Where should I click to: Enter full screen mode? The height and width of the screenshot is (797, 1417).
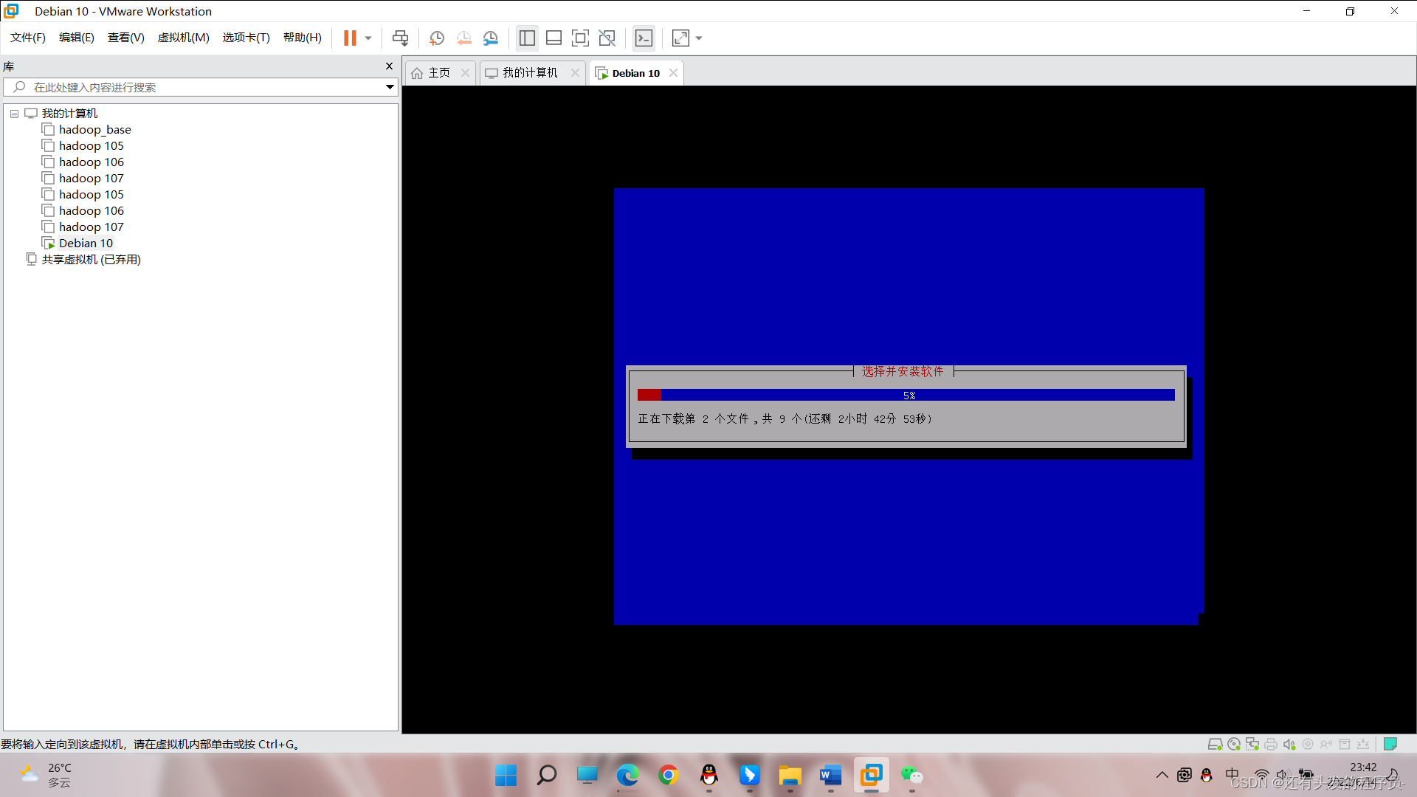click(580, 38)
